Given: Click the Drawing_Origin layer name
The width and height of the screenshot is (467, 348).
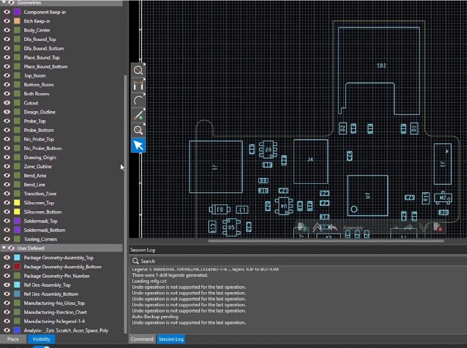Looking at the screenshot, I should pyautogui.click(x=40, y=157).
